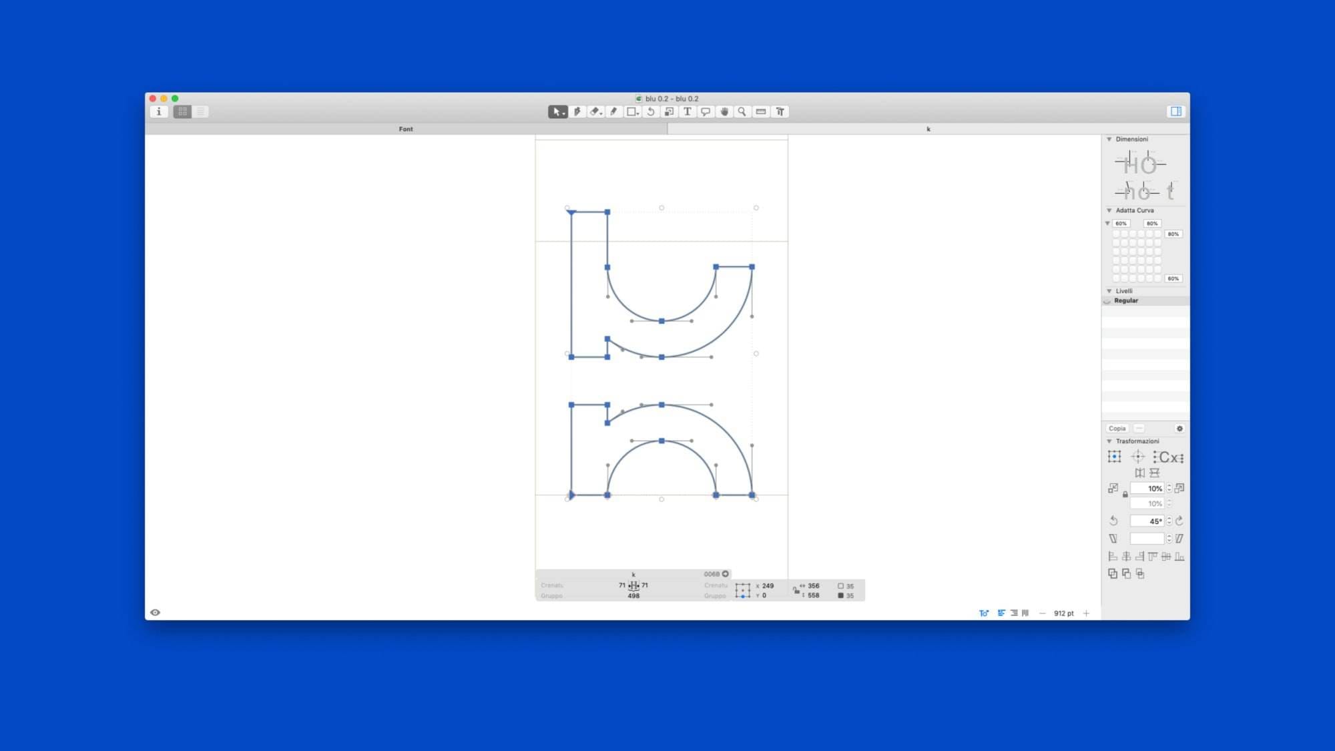
Task: Choose the Measurement ruler tool
Action: click(x=761, y=112)
